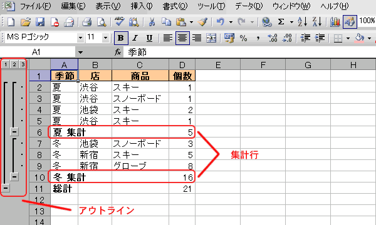
Task: Show outline level 2 button
Action: pyautogui.click(x=14, y=64)
